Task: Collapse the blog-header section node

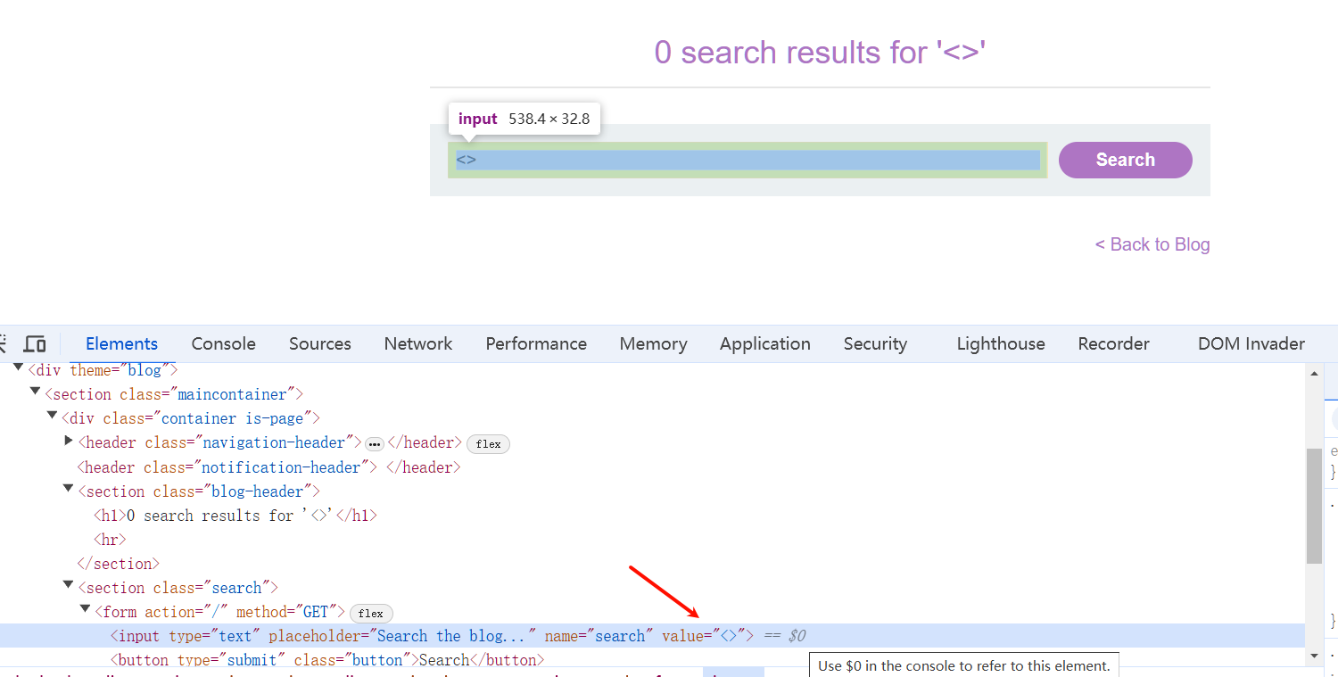Action: [x=69, y=490]
